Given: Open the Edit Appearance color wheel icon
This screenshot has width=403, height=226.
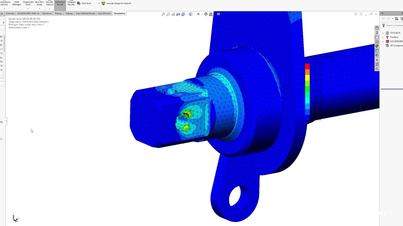Looking at the screenshot, I should click(x=206, y=14).
